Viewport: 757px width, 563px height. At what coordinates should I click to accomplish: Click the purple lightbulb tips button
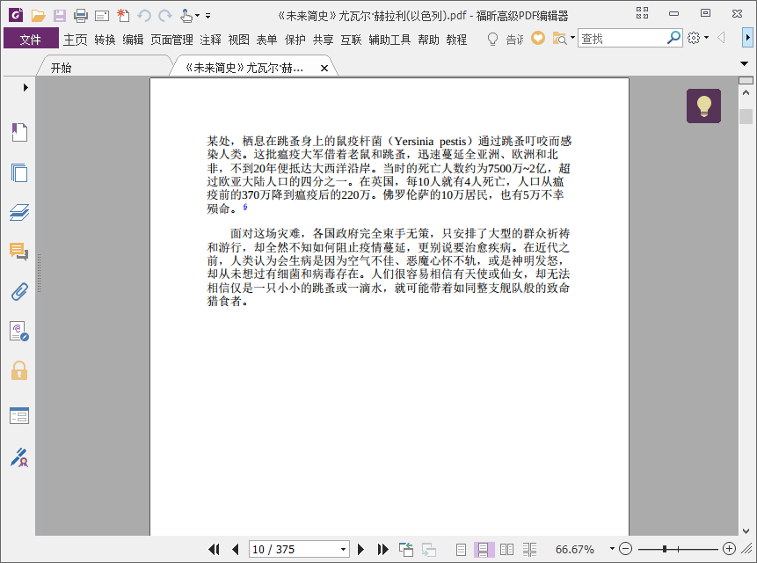tap(704, 106)
